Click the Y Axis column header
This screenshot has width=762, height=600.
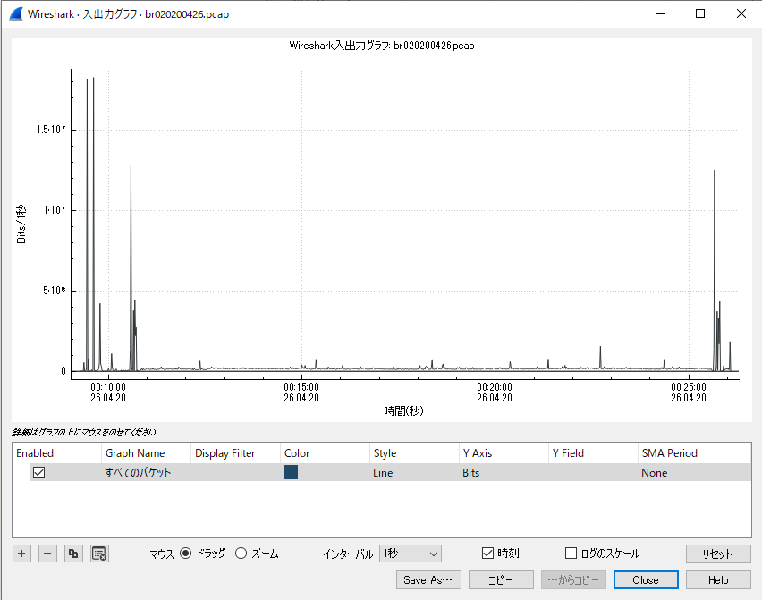pyautogui.click(x=504, y=453)
